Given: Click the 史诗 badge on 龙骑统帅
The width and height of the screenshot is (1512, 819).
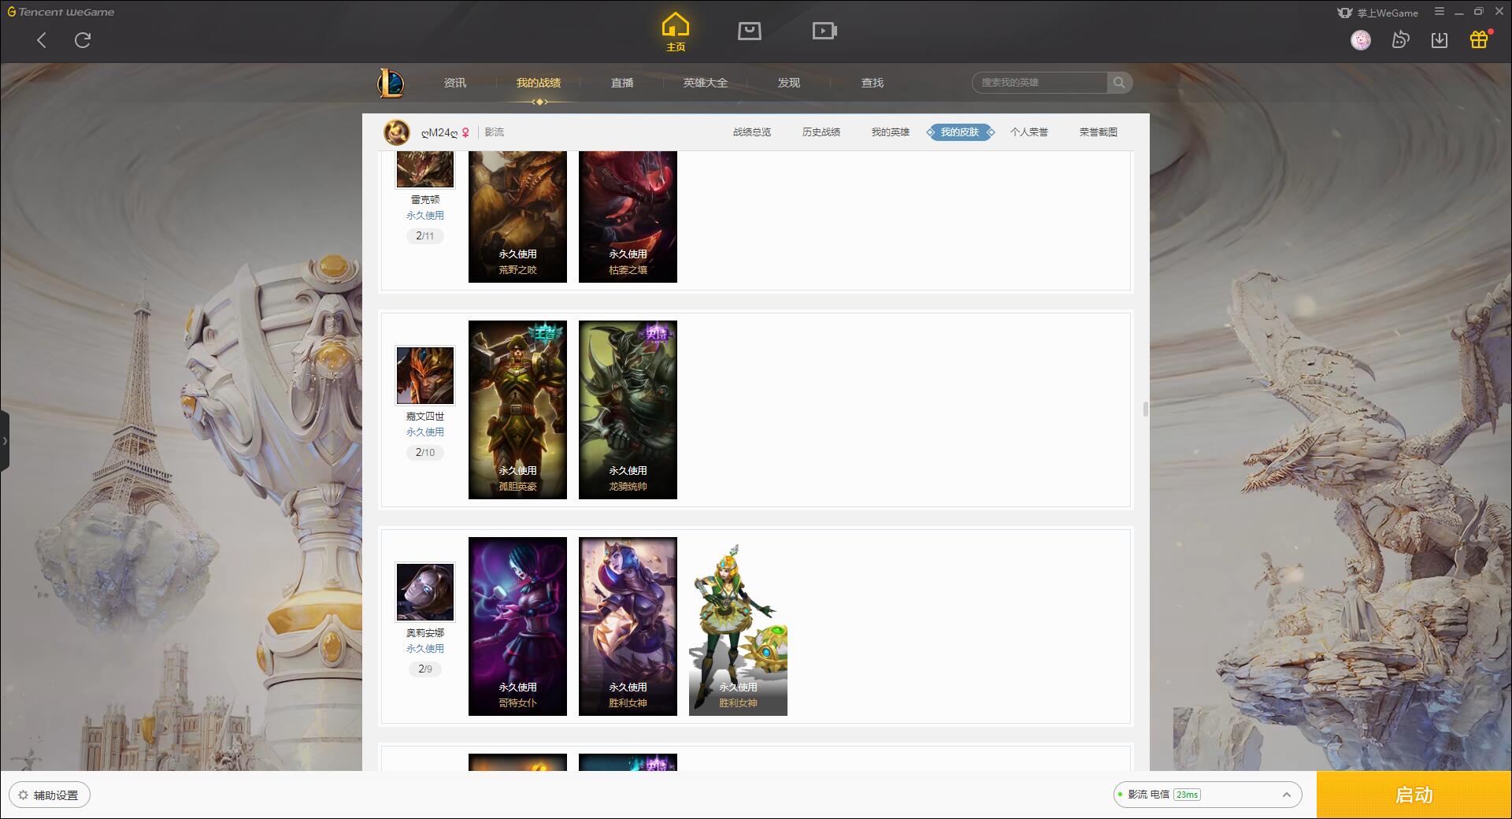Looking at the screenshot, I should point(655,333).
